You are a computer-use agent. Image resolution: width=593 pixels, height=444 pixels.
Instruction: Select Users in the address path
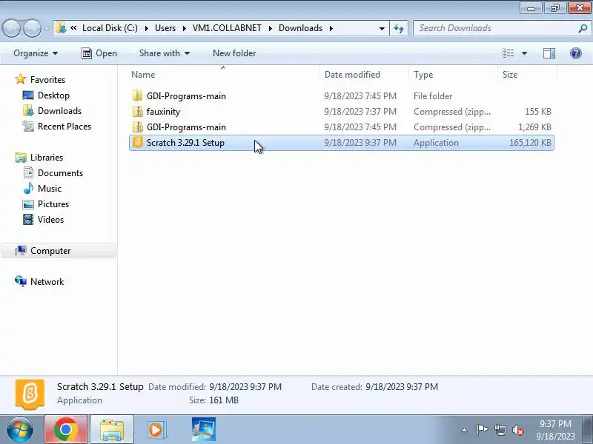coord(165,28)
